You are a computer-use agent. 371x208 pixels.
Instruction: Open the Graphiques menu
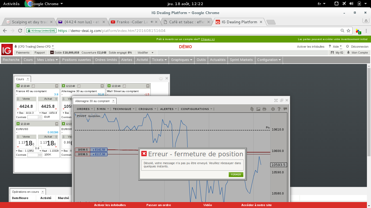point(182,60)
